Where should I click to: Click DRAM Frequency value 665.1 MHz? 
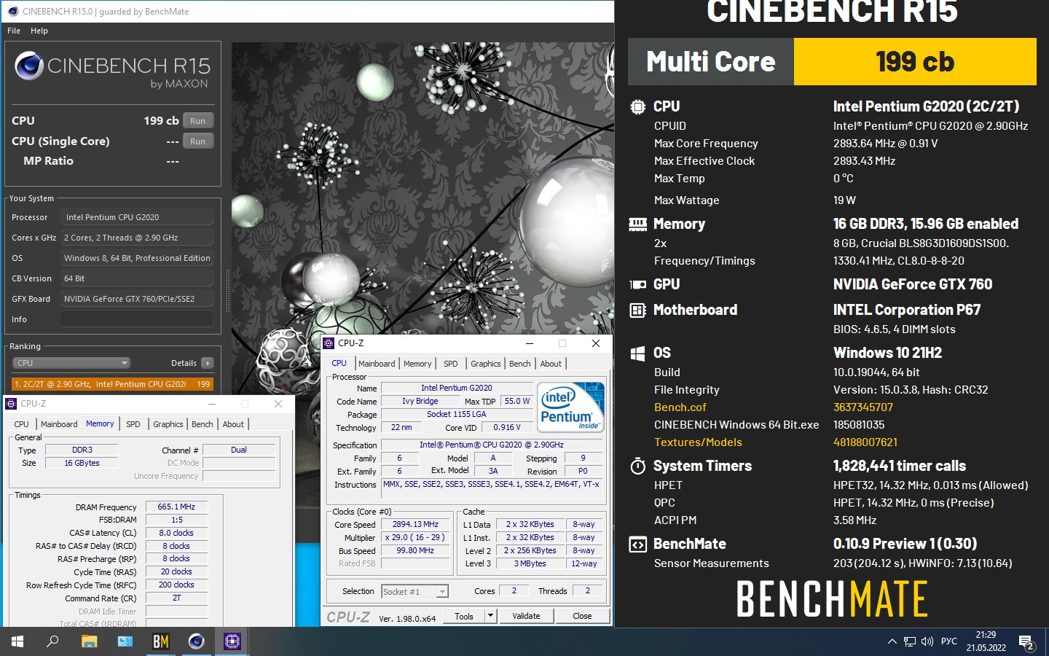176,507
